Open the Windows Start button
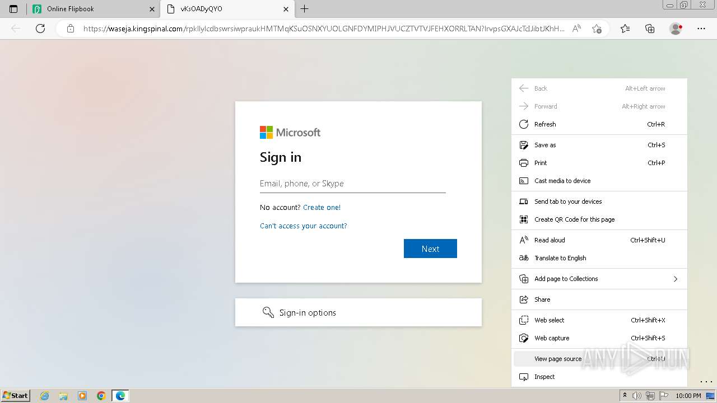717x403 pixels. (16, 396)
